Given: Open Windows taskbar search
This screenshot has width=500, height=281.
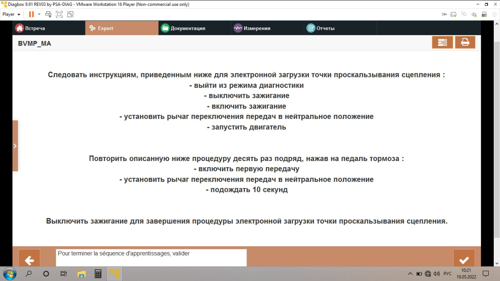Looking at the screenshot, I should (29, 274).
